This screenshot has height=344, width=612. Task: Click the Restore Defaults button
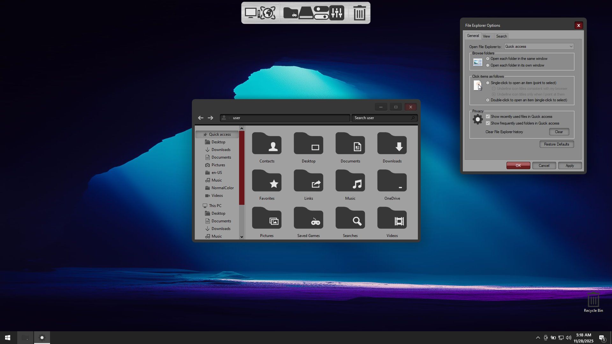tap(557, 144)
